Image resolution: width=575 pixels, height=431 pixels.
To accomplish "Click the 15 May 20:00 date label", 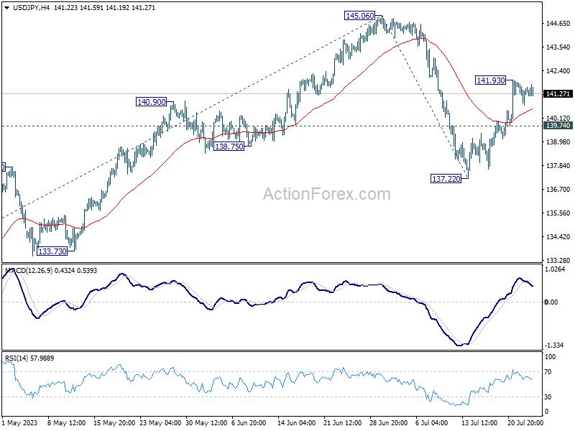I will pyautogui.click(x=114, y=423).
